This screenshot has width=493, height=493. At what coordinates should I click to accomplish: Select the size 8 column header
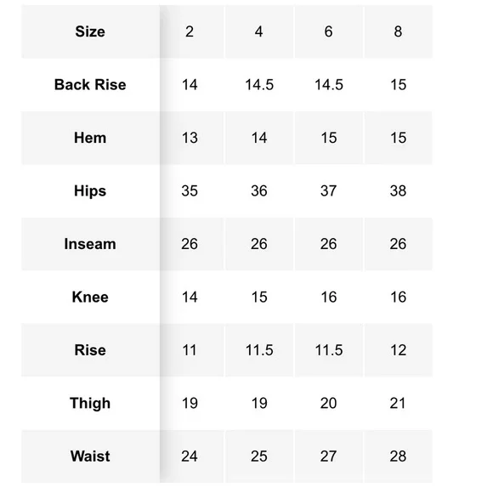coord(398,31)
